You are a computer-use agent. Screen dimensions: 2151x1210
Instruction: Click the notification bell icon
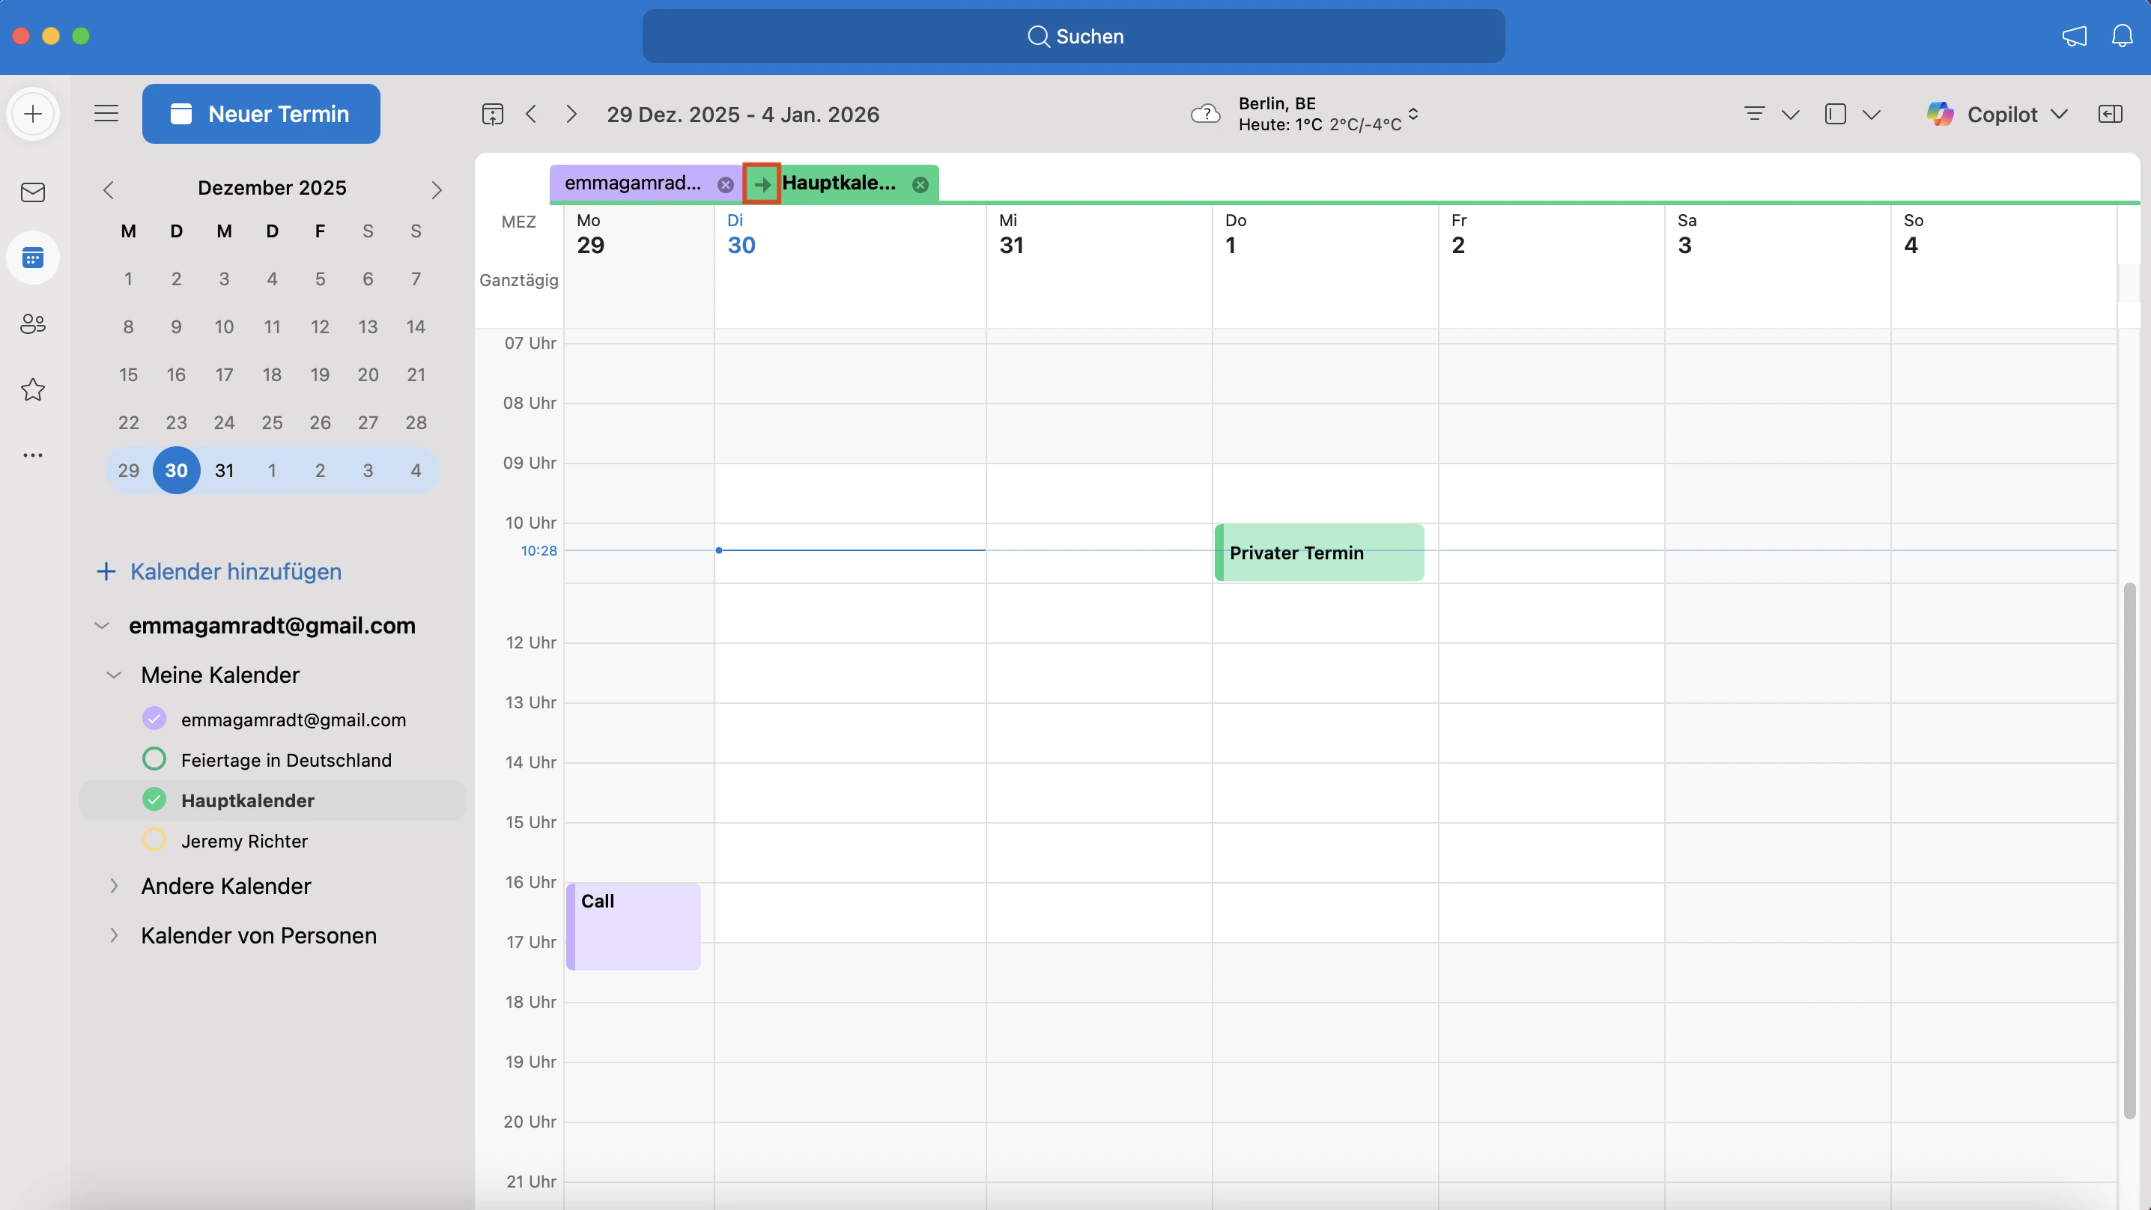click(x=2122, y=36)
